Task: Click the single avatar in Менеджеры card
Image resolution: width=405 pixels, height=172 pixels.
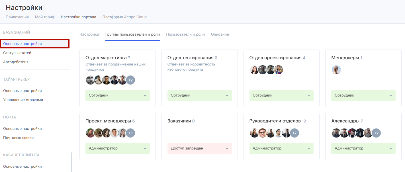Action: coord(336,70)
